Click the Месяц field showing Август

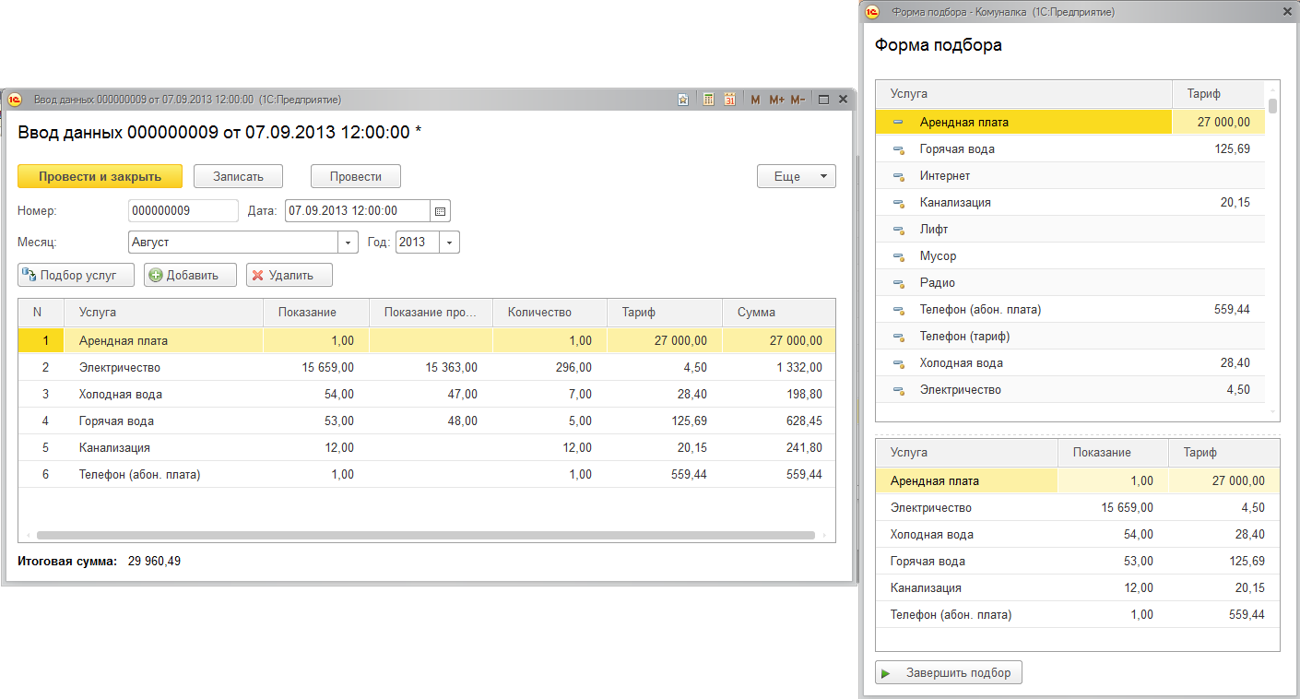pos(234,243)
